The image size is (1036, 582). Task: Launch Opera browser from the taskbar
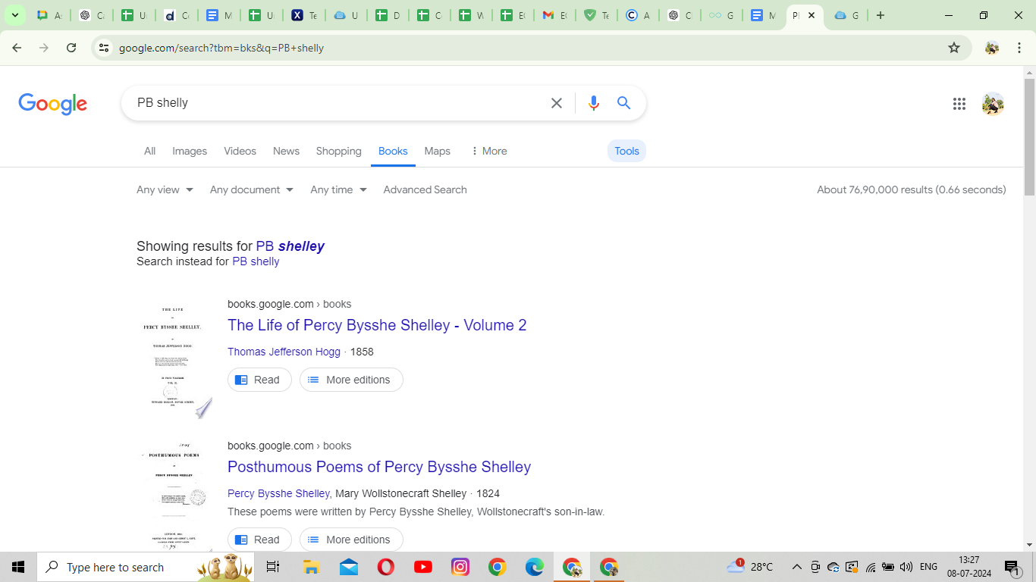click(x=385, y=567)
